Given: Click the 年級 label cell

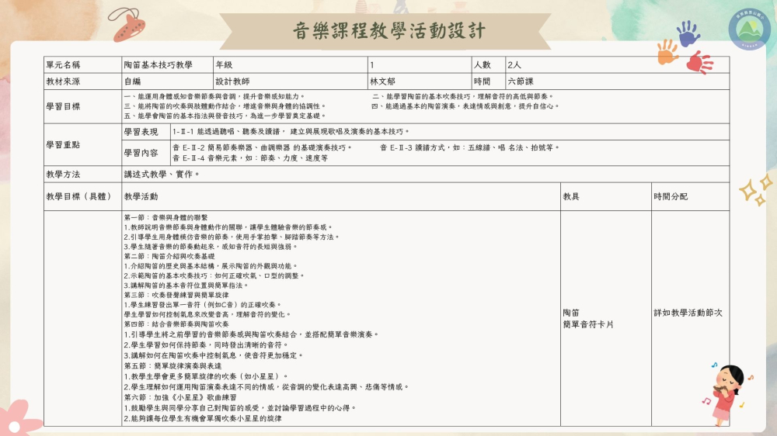Looking at the screenshot, I should (291, 65).
